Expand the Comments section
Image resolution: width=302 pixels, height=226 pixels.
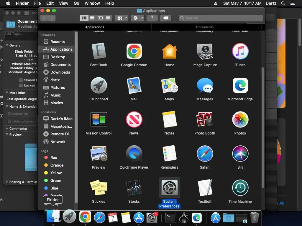coord(7,128)
